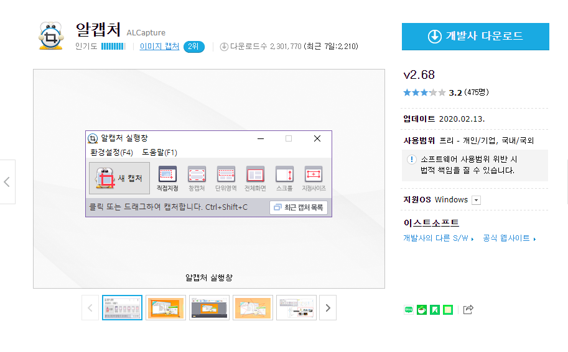Expand the 지원OS Windows dropdown
Viewport: 568px width, 352px height.
tap(477, 201)
